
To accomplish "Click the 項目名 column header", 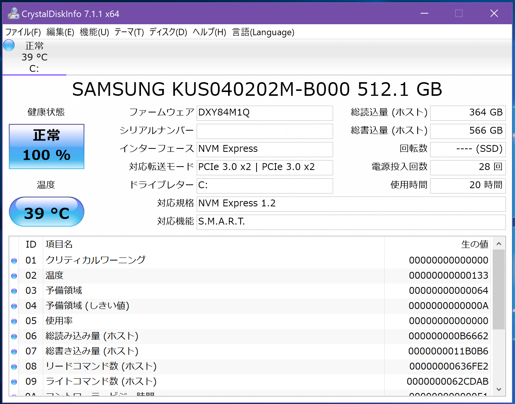I will 214,245.
